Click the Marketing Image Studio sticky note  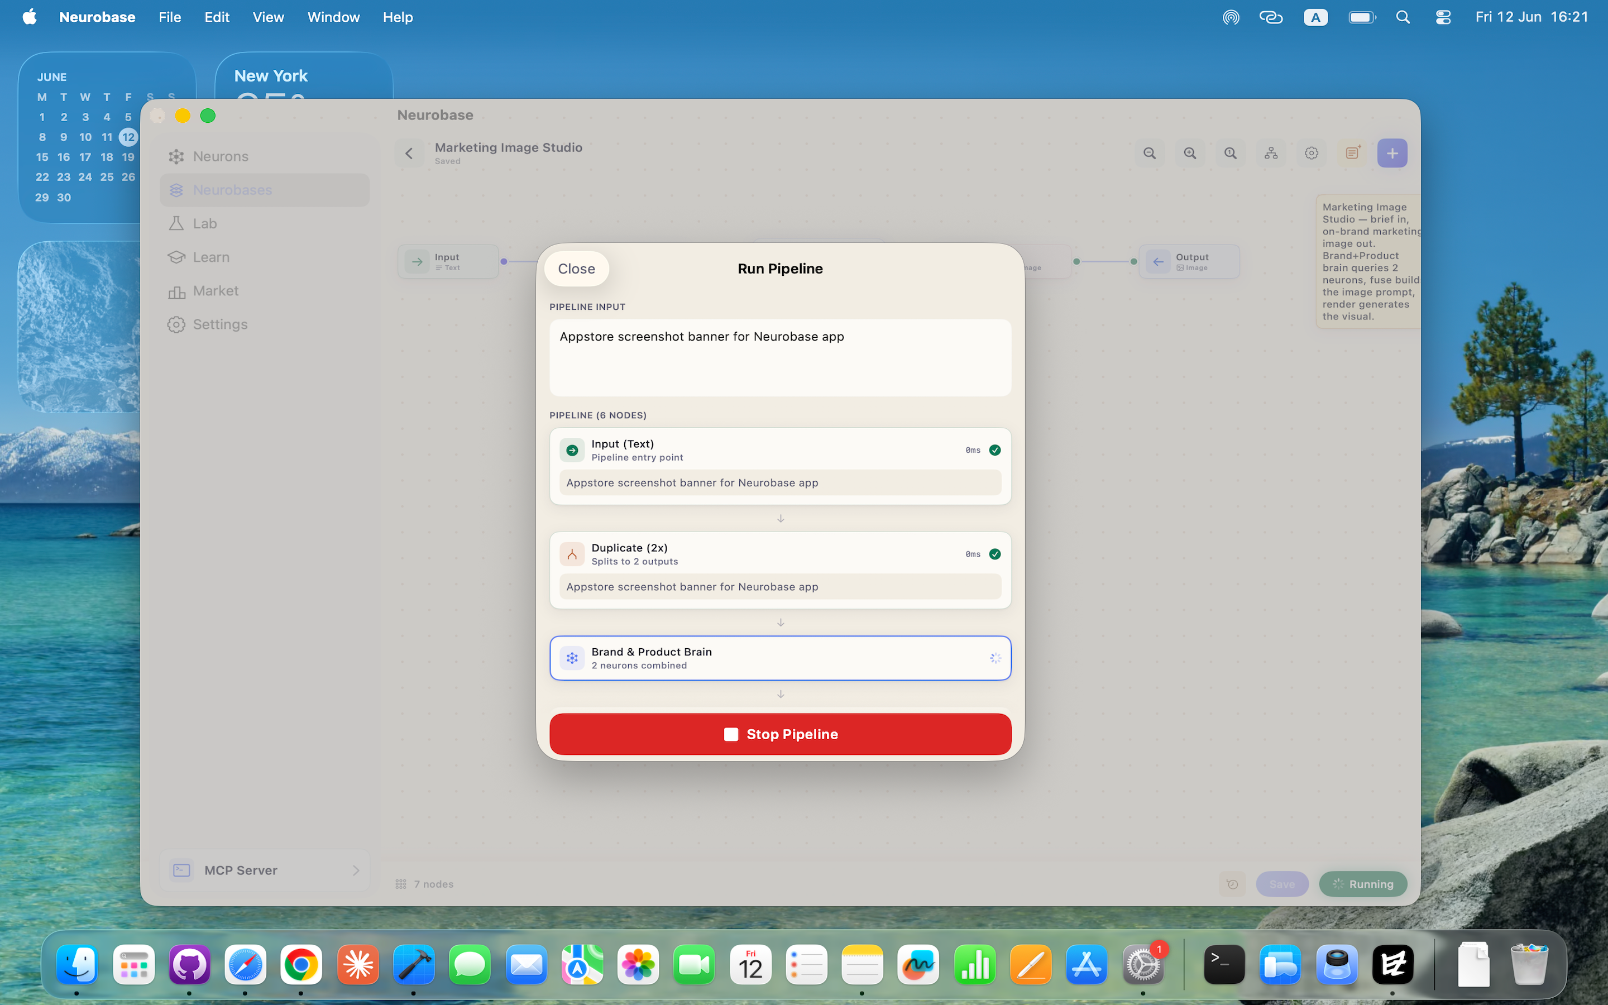(x=1368, y=261)
